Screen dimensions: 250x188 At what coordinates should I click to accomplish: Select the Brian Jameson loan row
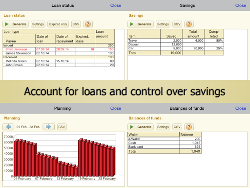(x=59, y=49)
